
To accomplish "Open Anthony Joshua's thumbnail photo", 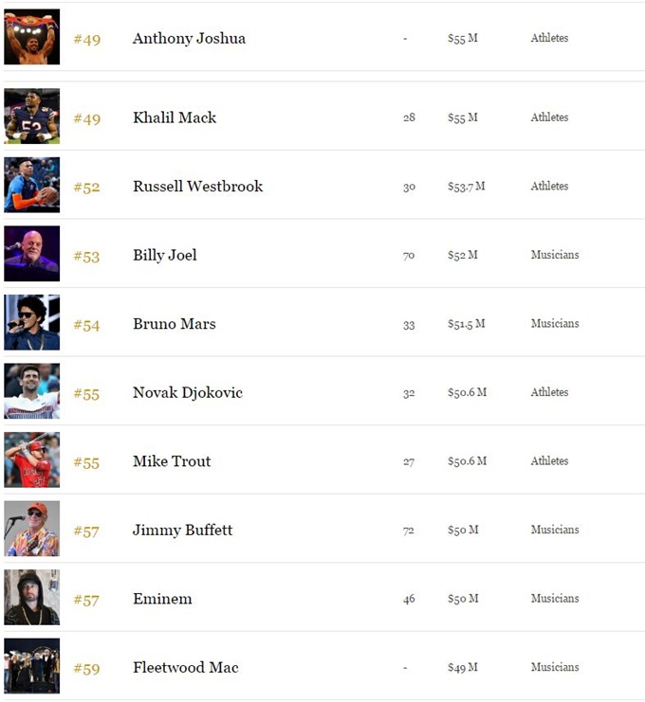I will (x=32, y=37).
